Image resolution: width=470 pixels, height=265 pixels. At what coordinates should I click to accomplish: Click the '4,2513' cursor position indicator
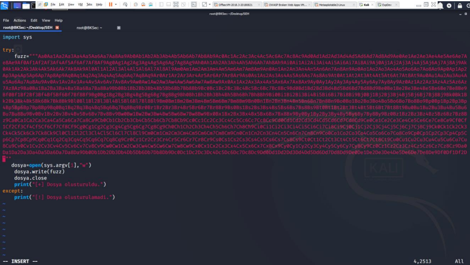[x=422, y=261]
